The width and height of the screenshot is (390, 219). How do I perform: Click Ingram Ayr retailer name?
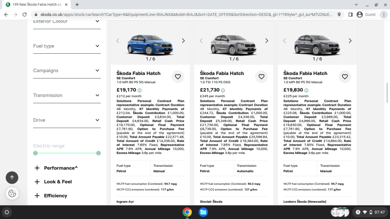click(125, 201)
